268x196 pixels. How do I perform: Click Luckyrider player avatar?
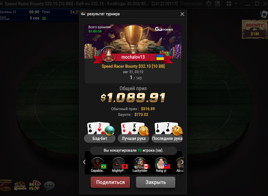point(140,163)
